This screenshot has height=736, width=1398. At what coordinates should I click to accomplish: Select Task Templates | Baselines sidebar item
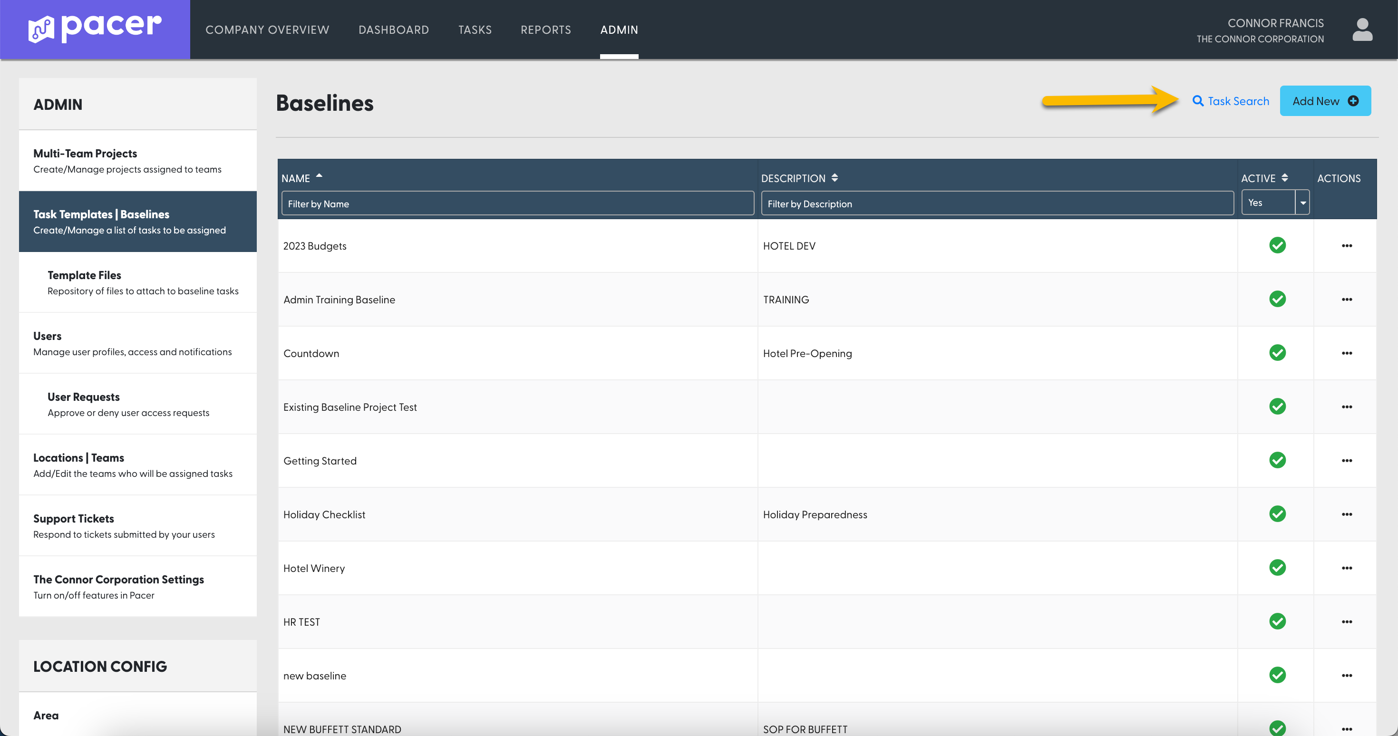click(x=138, y=222)
